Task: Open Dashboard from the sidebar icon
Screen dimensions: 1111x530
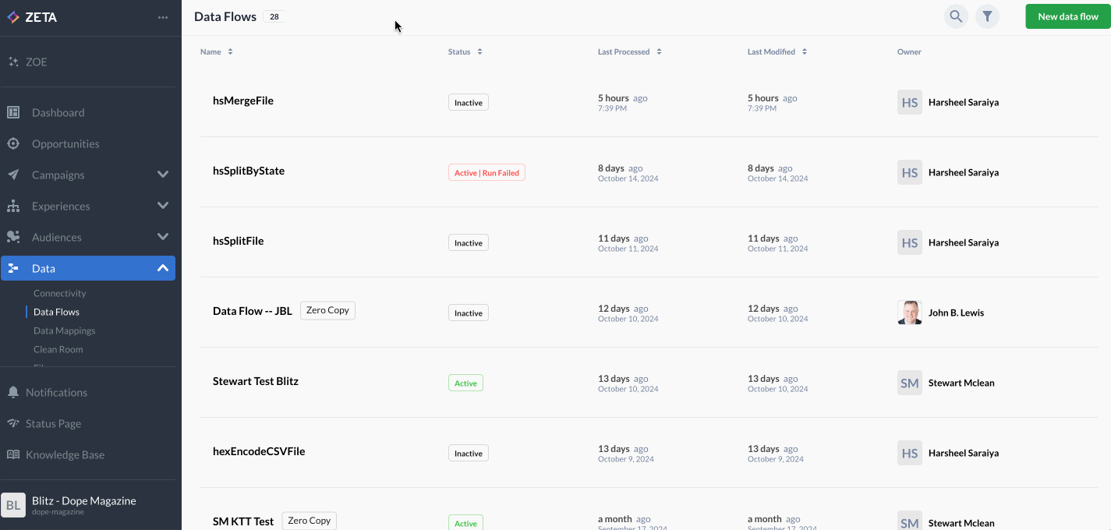Action: (13, 112)
